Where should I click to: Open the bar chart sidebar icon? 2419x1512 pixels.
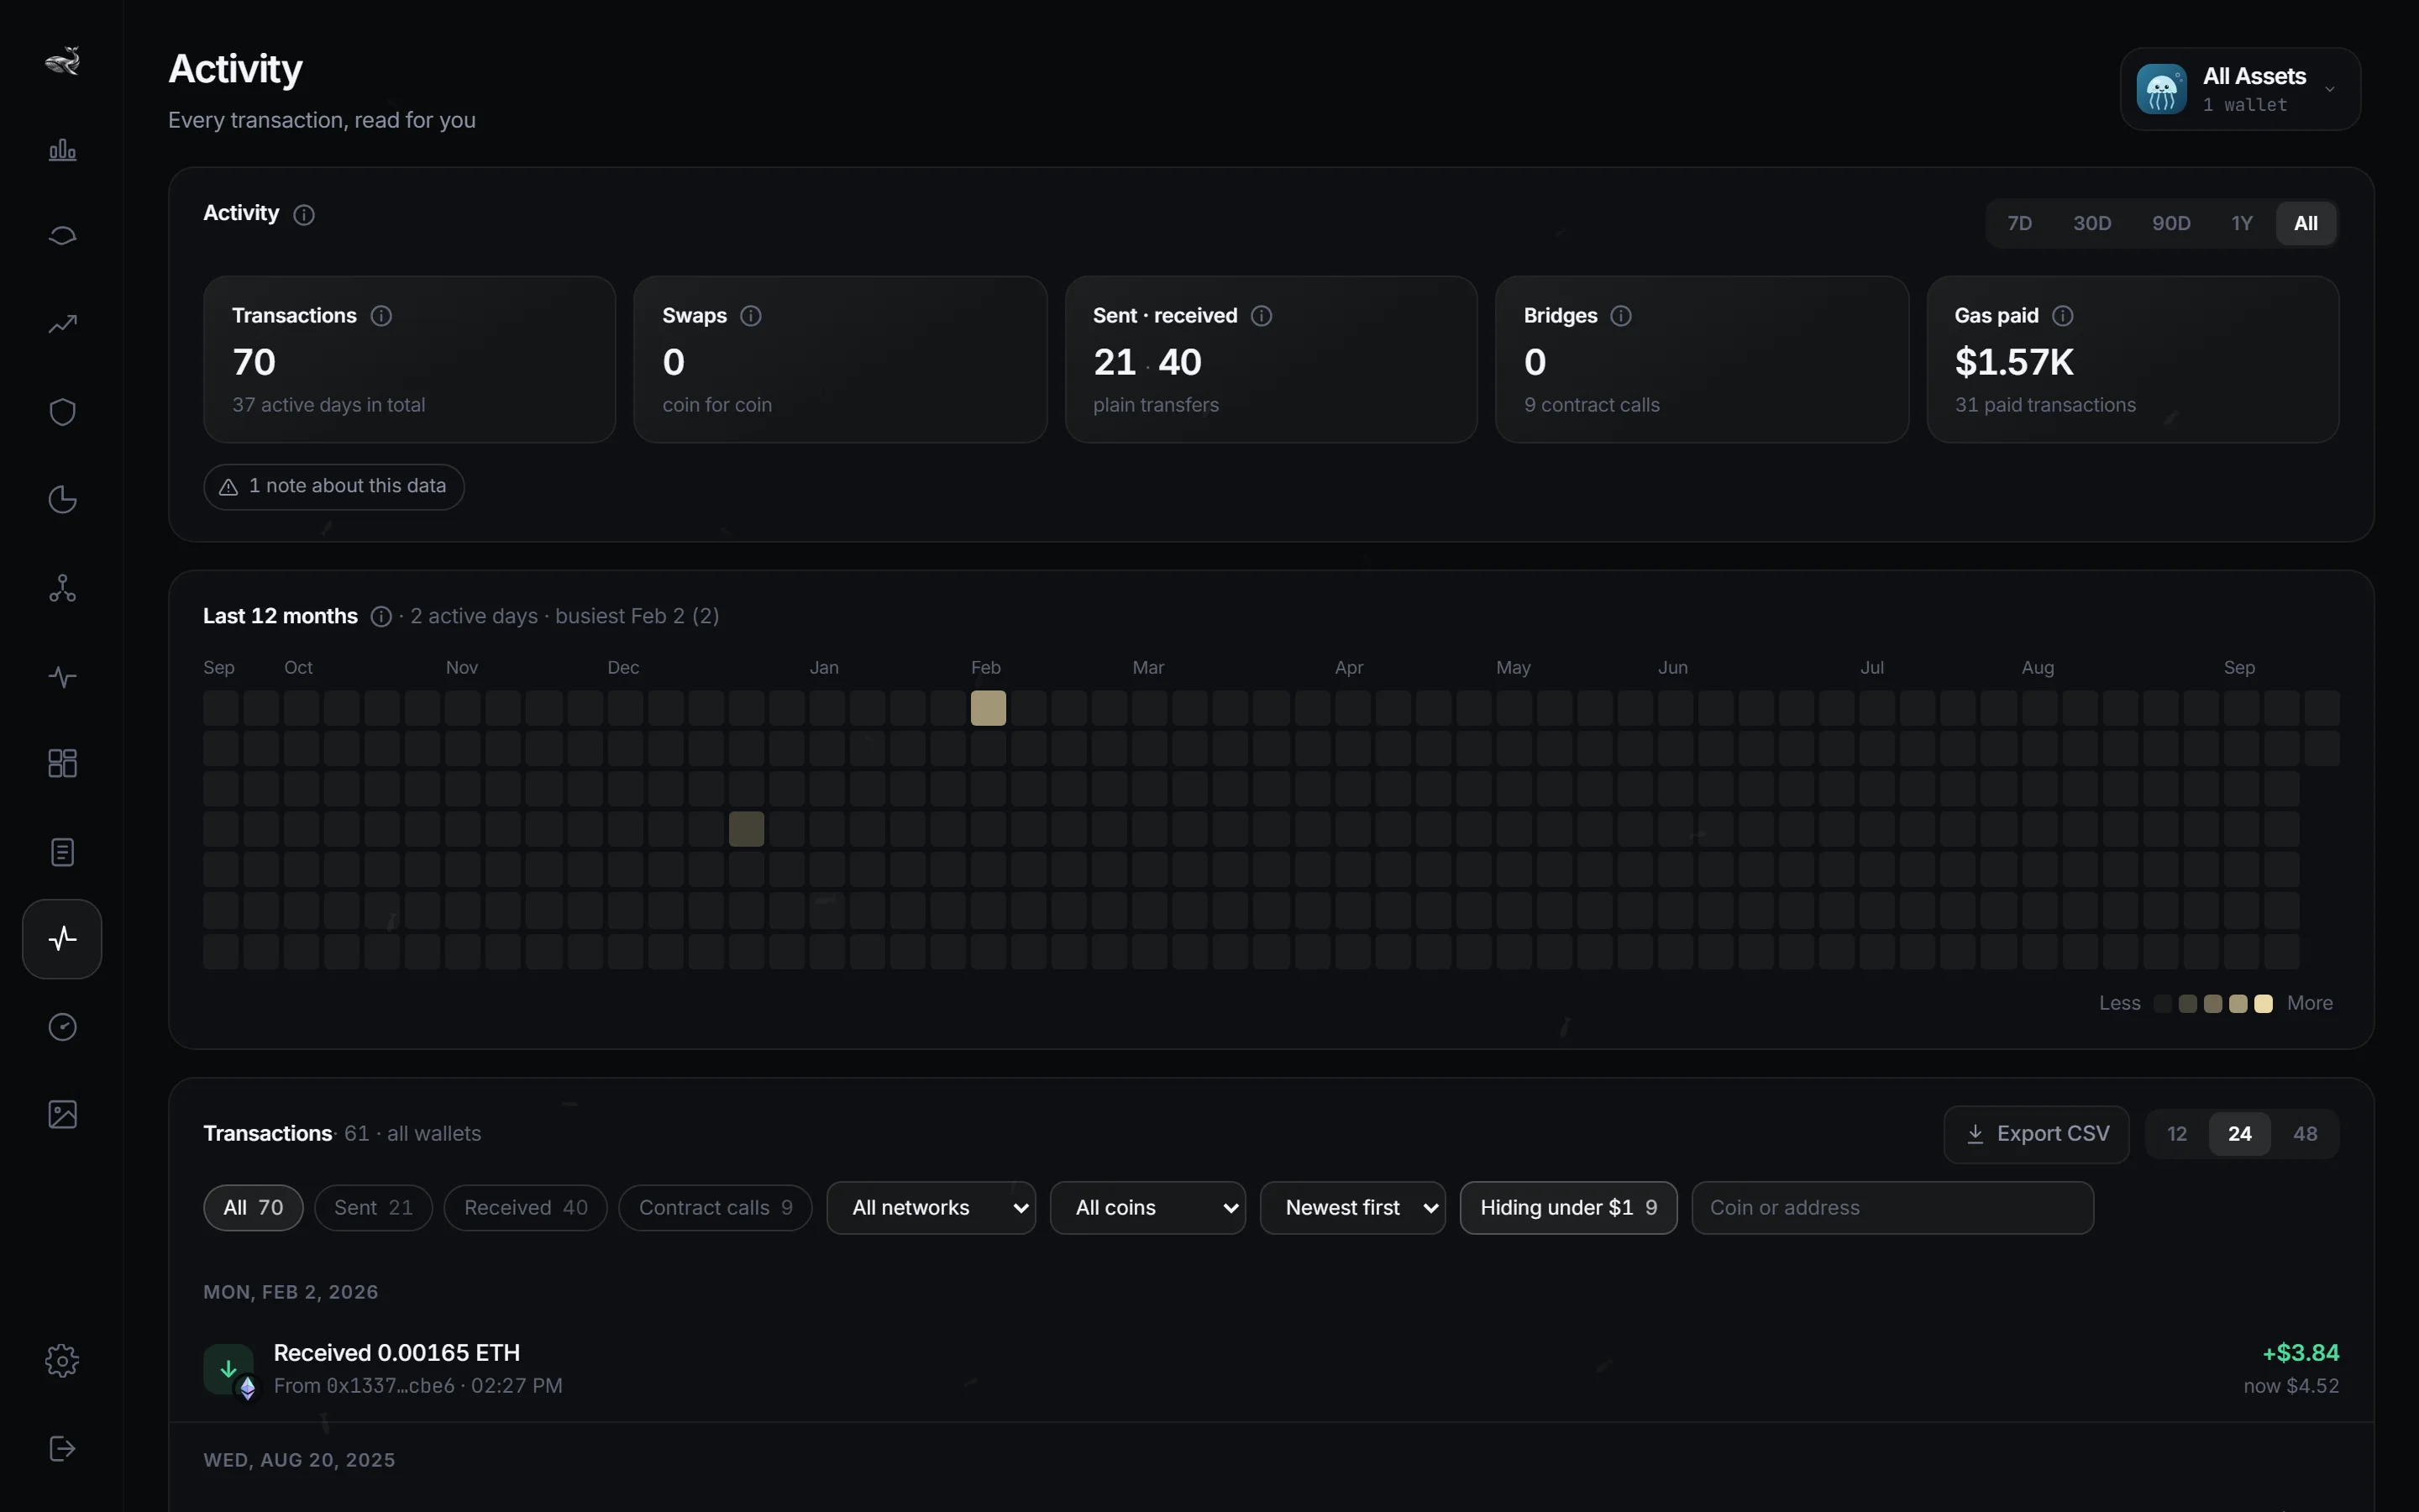(x=62, y=150)
